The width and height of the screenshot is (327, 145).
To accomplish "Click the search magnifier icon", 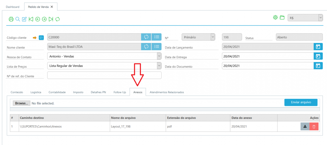I will point(18,19).
